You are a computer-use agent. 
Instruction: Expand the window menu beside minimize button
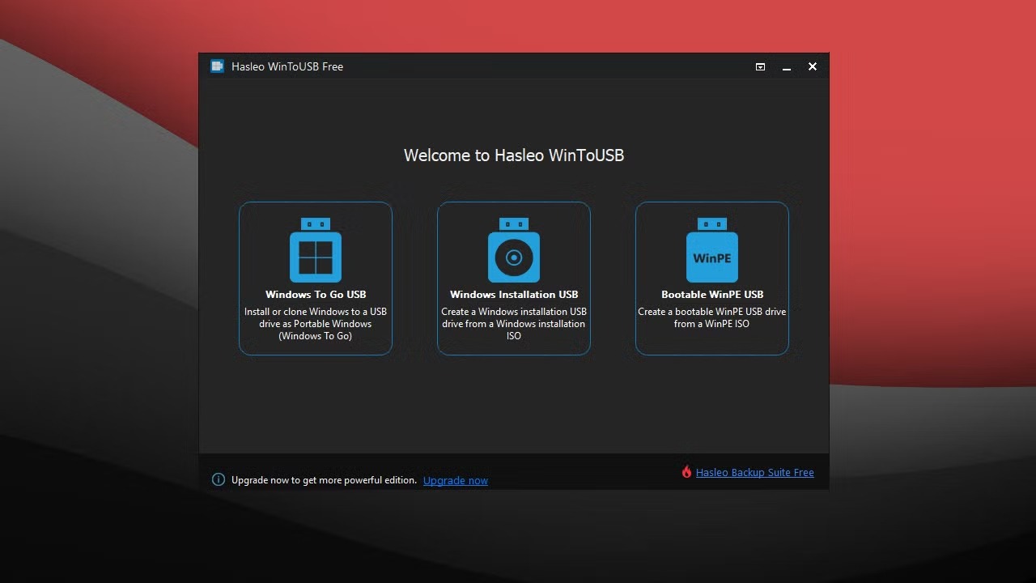pos(760,66)
